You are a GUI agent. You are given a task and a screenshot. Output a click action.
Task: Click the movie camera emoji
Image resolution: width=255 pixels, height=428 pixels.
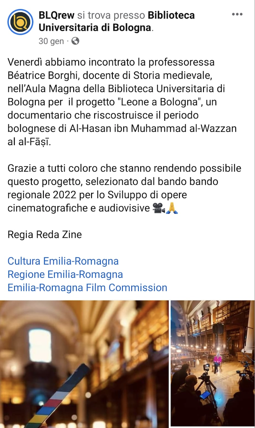[x=159, y=208]
